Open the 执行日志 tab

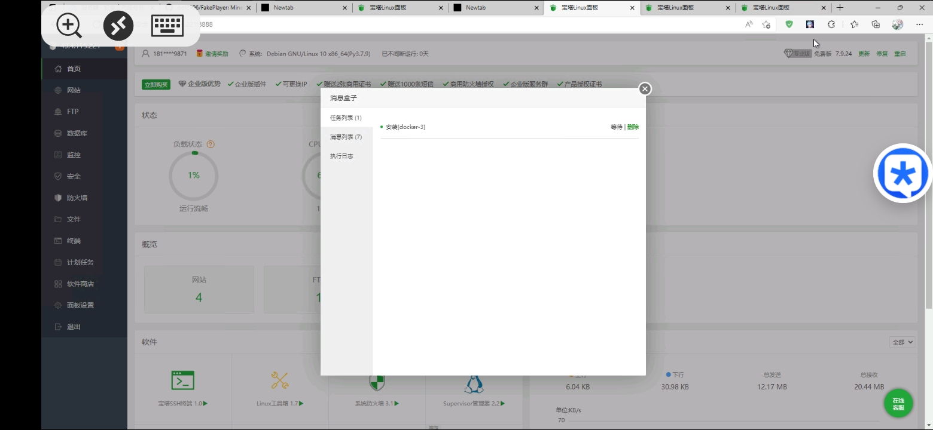[x=346, y=156]
